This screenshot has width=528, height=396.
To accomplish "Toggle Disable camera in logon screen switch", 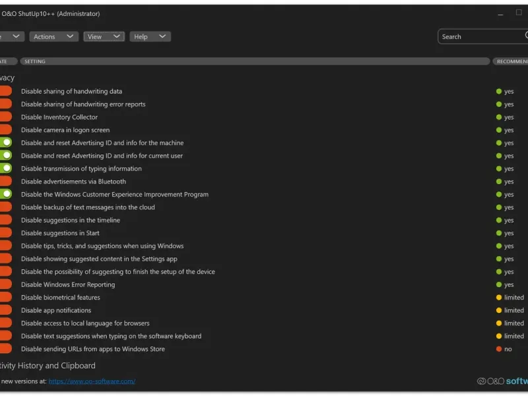I will [x=6, y=130].
